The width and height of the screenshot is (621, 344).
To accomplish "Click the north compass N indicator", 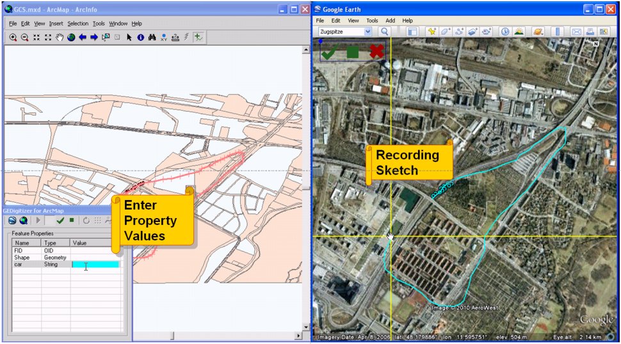I will tap(595, 44).
